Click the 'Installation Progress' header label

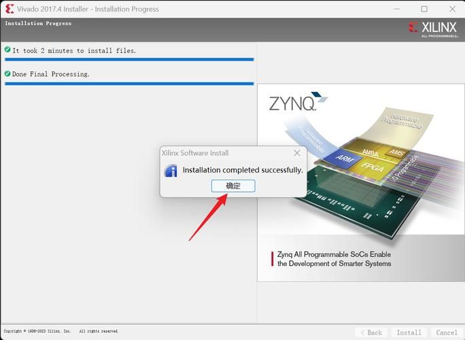coord(38,23)
